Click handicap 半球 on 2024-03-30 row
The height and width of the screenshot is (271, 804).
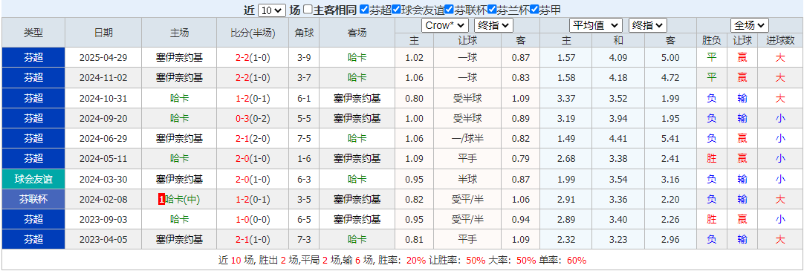click(467, 179)
